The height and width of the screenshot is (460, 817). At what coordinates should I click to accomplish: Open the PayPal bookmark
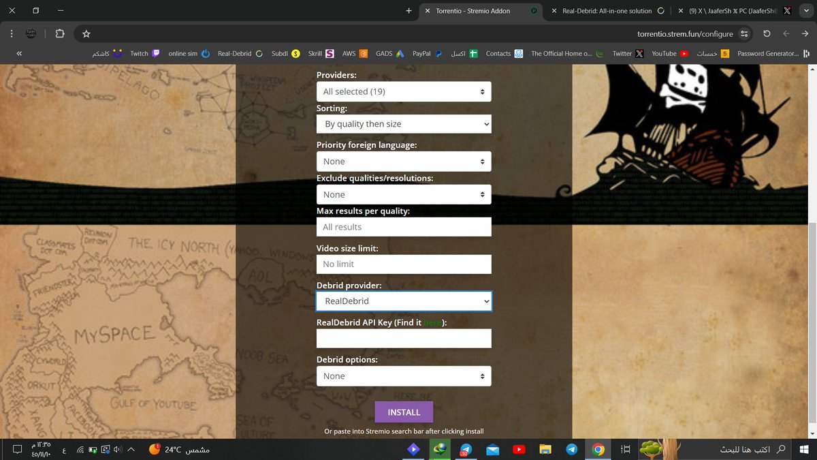[x=428, y=53]
